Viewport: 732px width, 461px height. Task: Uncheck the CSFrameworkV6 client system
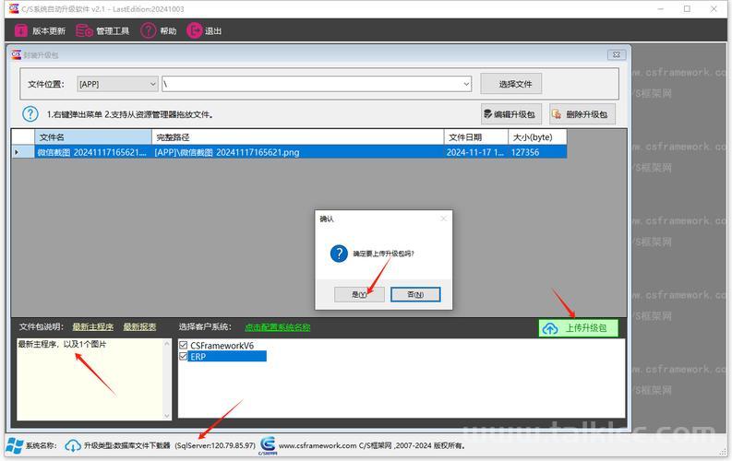(184, 346)
